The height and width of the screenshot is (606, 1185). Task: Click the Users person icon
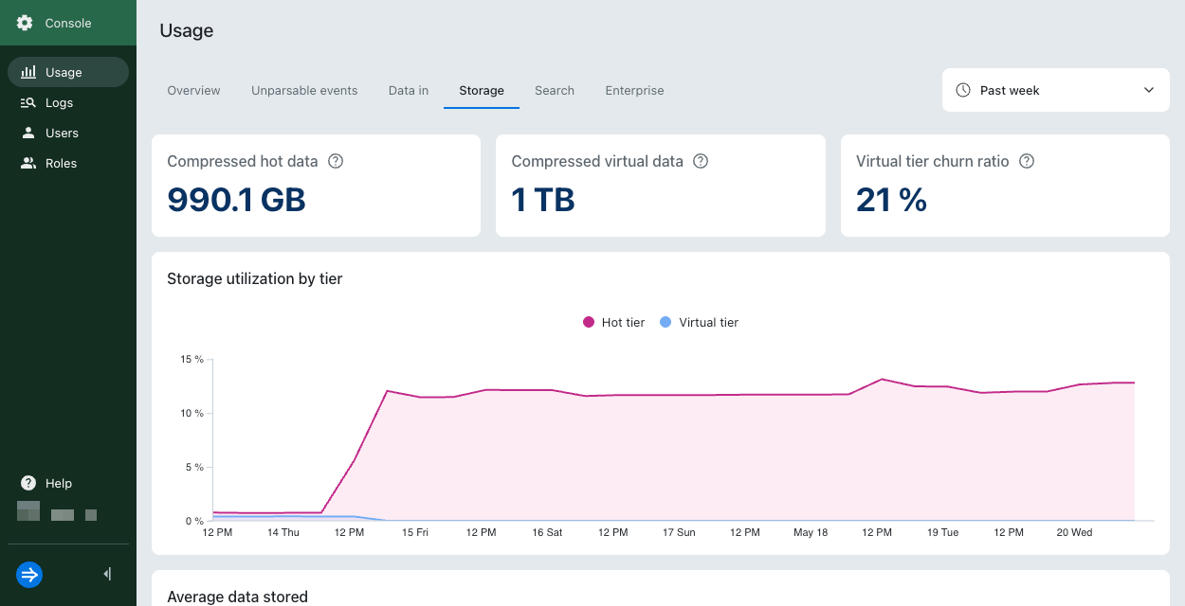tap(28, 133)
